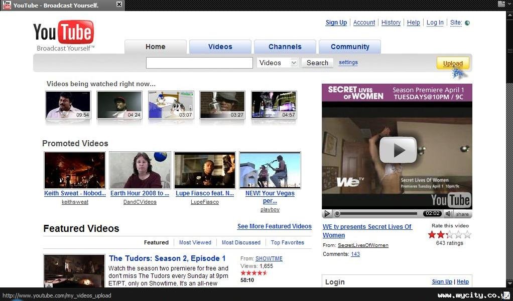Open the Help link in the header
The image size is (513, 301).
[414, 23]
